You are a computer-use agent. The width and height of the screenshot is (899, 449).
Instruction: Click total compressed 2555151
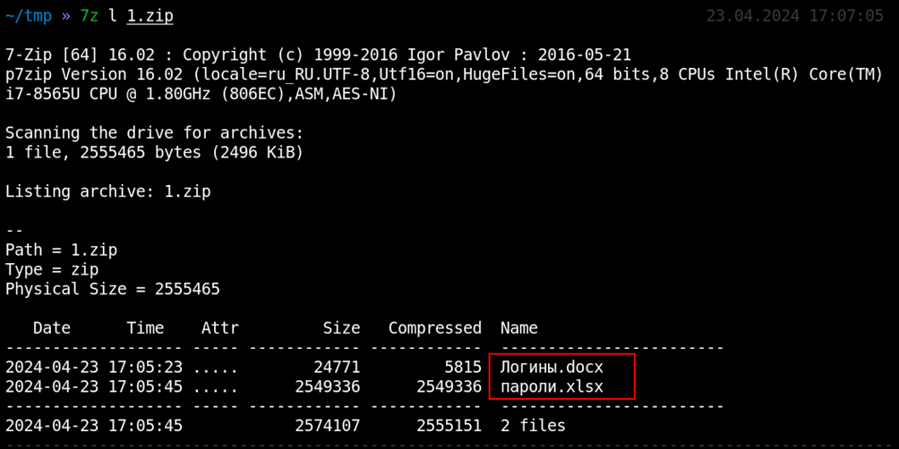tap(449, 426)
